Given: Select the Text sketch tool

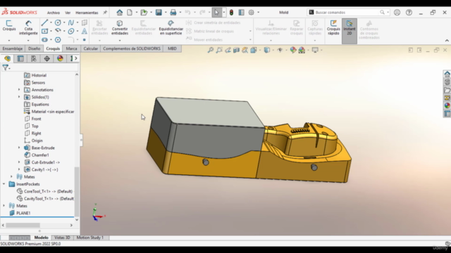Looking at the screenshot, I should (85, 31).
